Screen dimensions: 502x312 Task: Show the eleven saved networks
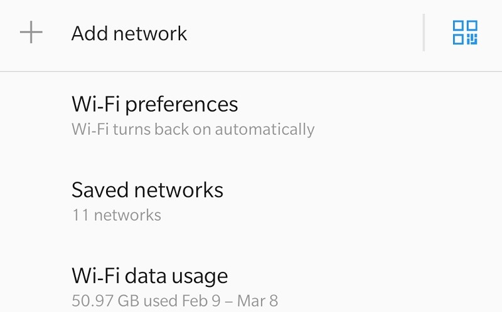point(147,200)
